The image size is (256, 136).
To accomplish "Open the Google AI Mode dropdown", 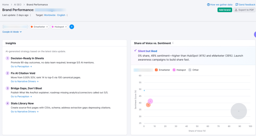I will (12, 32).
